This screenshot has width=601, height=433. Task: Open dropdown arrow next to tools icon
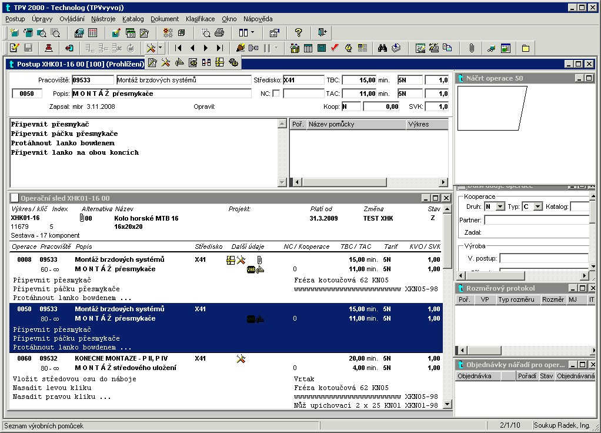click(160, 48)
